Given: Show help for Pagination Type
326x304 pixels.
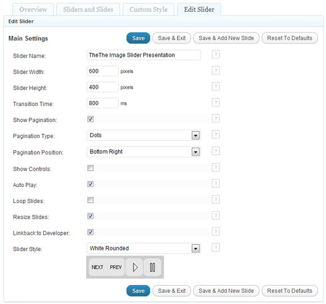Looking at the screenshot, I should point(216,135).
